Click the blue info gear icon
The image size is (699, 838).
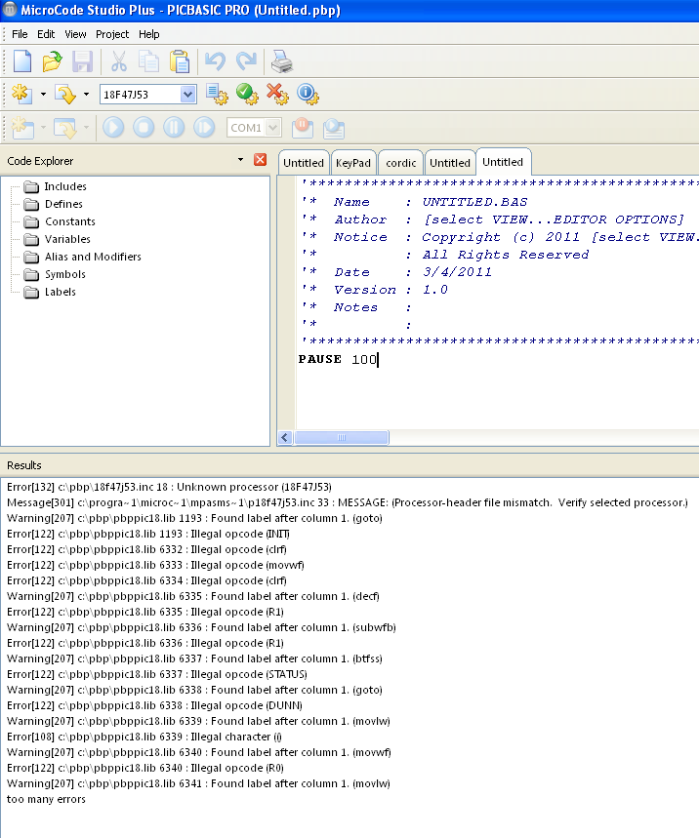(308, 94)
